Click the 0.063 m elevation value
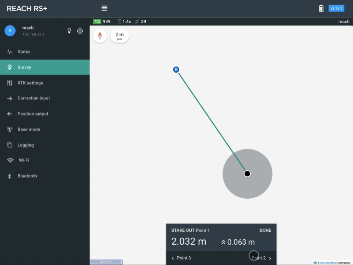353x265 pixels. (241, 242)
